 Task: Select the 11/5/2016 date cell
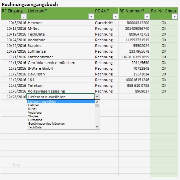[x=14, y=85]
